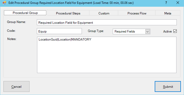Switch to the Process Flow tab
Image resolution: width=184 pixels, height=95 pixels.
[137, 13]
